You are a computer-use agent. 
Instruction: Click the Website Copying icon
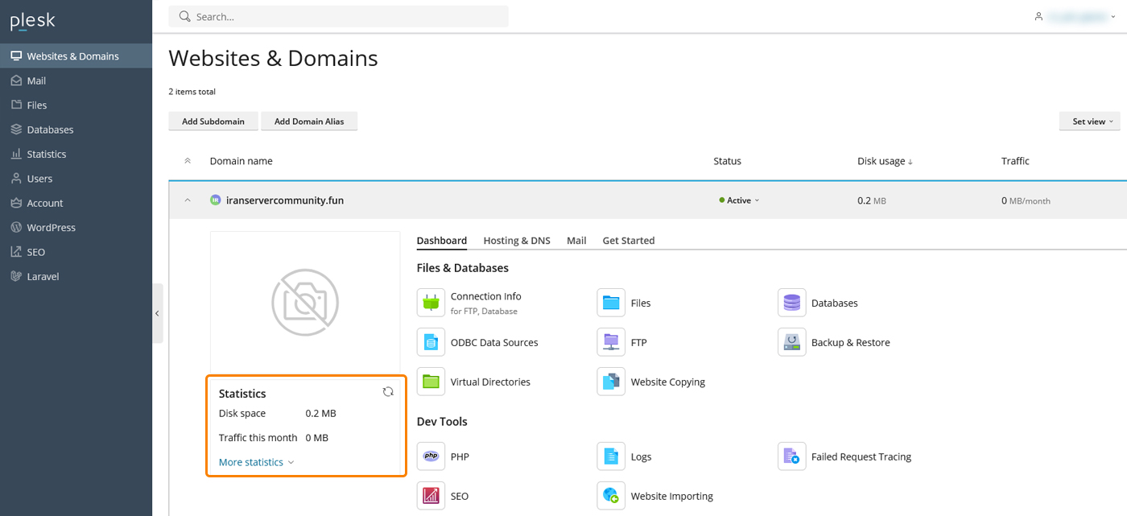(611, 382)
